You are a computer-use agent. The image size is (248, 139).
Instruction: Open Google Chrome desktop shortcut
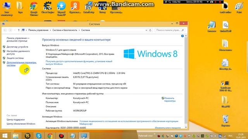tap(34, 8)
